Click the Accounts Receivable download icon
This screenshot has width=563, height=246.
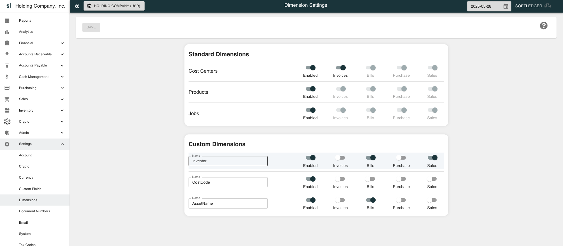tap(7, 54)
